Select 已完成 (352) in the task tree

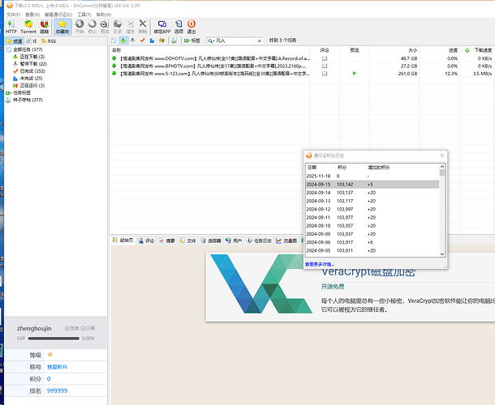tap(32, 70)
